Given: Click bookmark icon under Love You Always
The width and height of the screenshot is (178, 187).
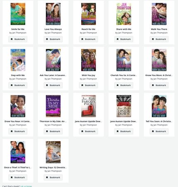Looking at the screenshot, I should pos(47,39).
